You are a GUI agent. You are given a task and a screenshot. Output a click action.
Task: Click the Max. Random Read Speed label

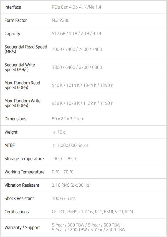[x=22, y=85]
